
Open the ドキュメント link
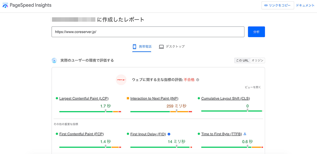(x=305, y=5)
